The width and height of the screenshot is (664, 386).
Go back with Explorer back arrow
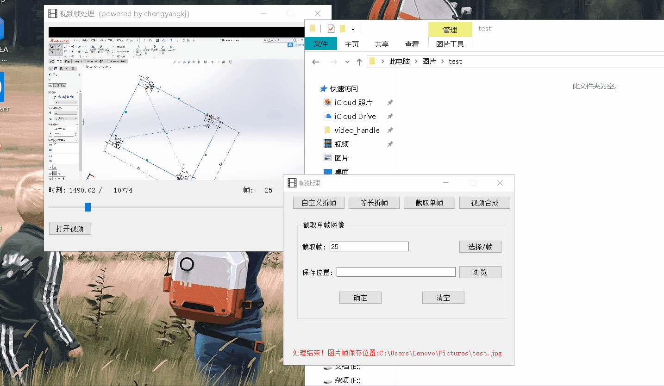click(316, 62)
